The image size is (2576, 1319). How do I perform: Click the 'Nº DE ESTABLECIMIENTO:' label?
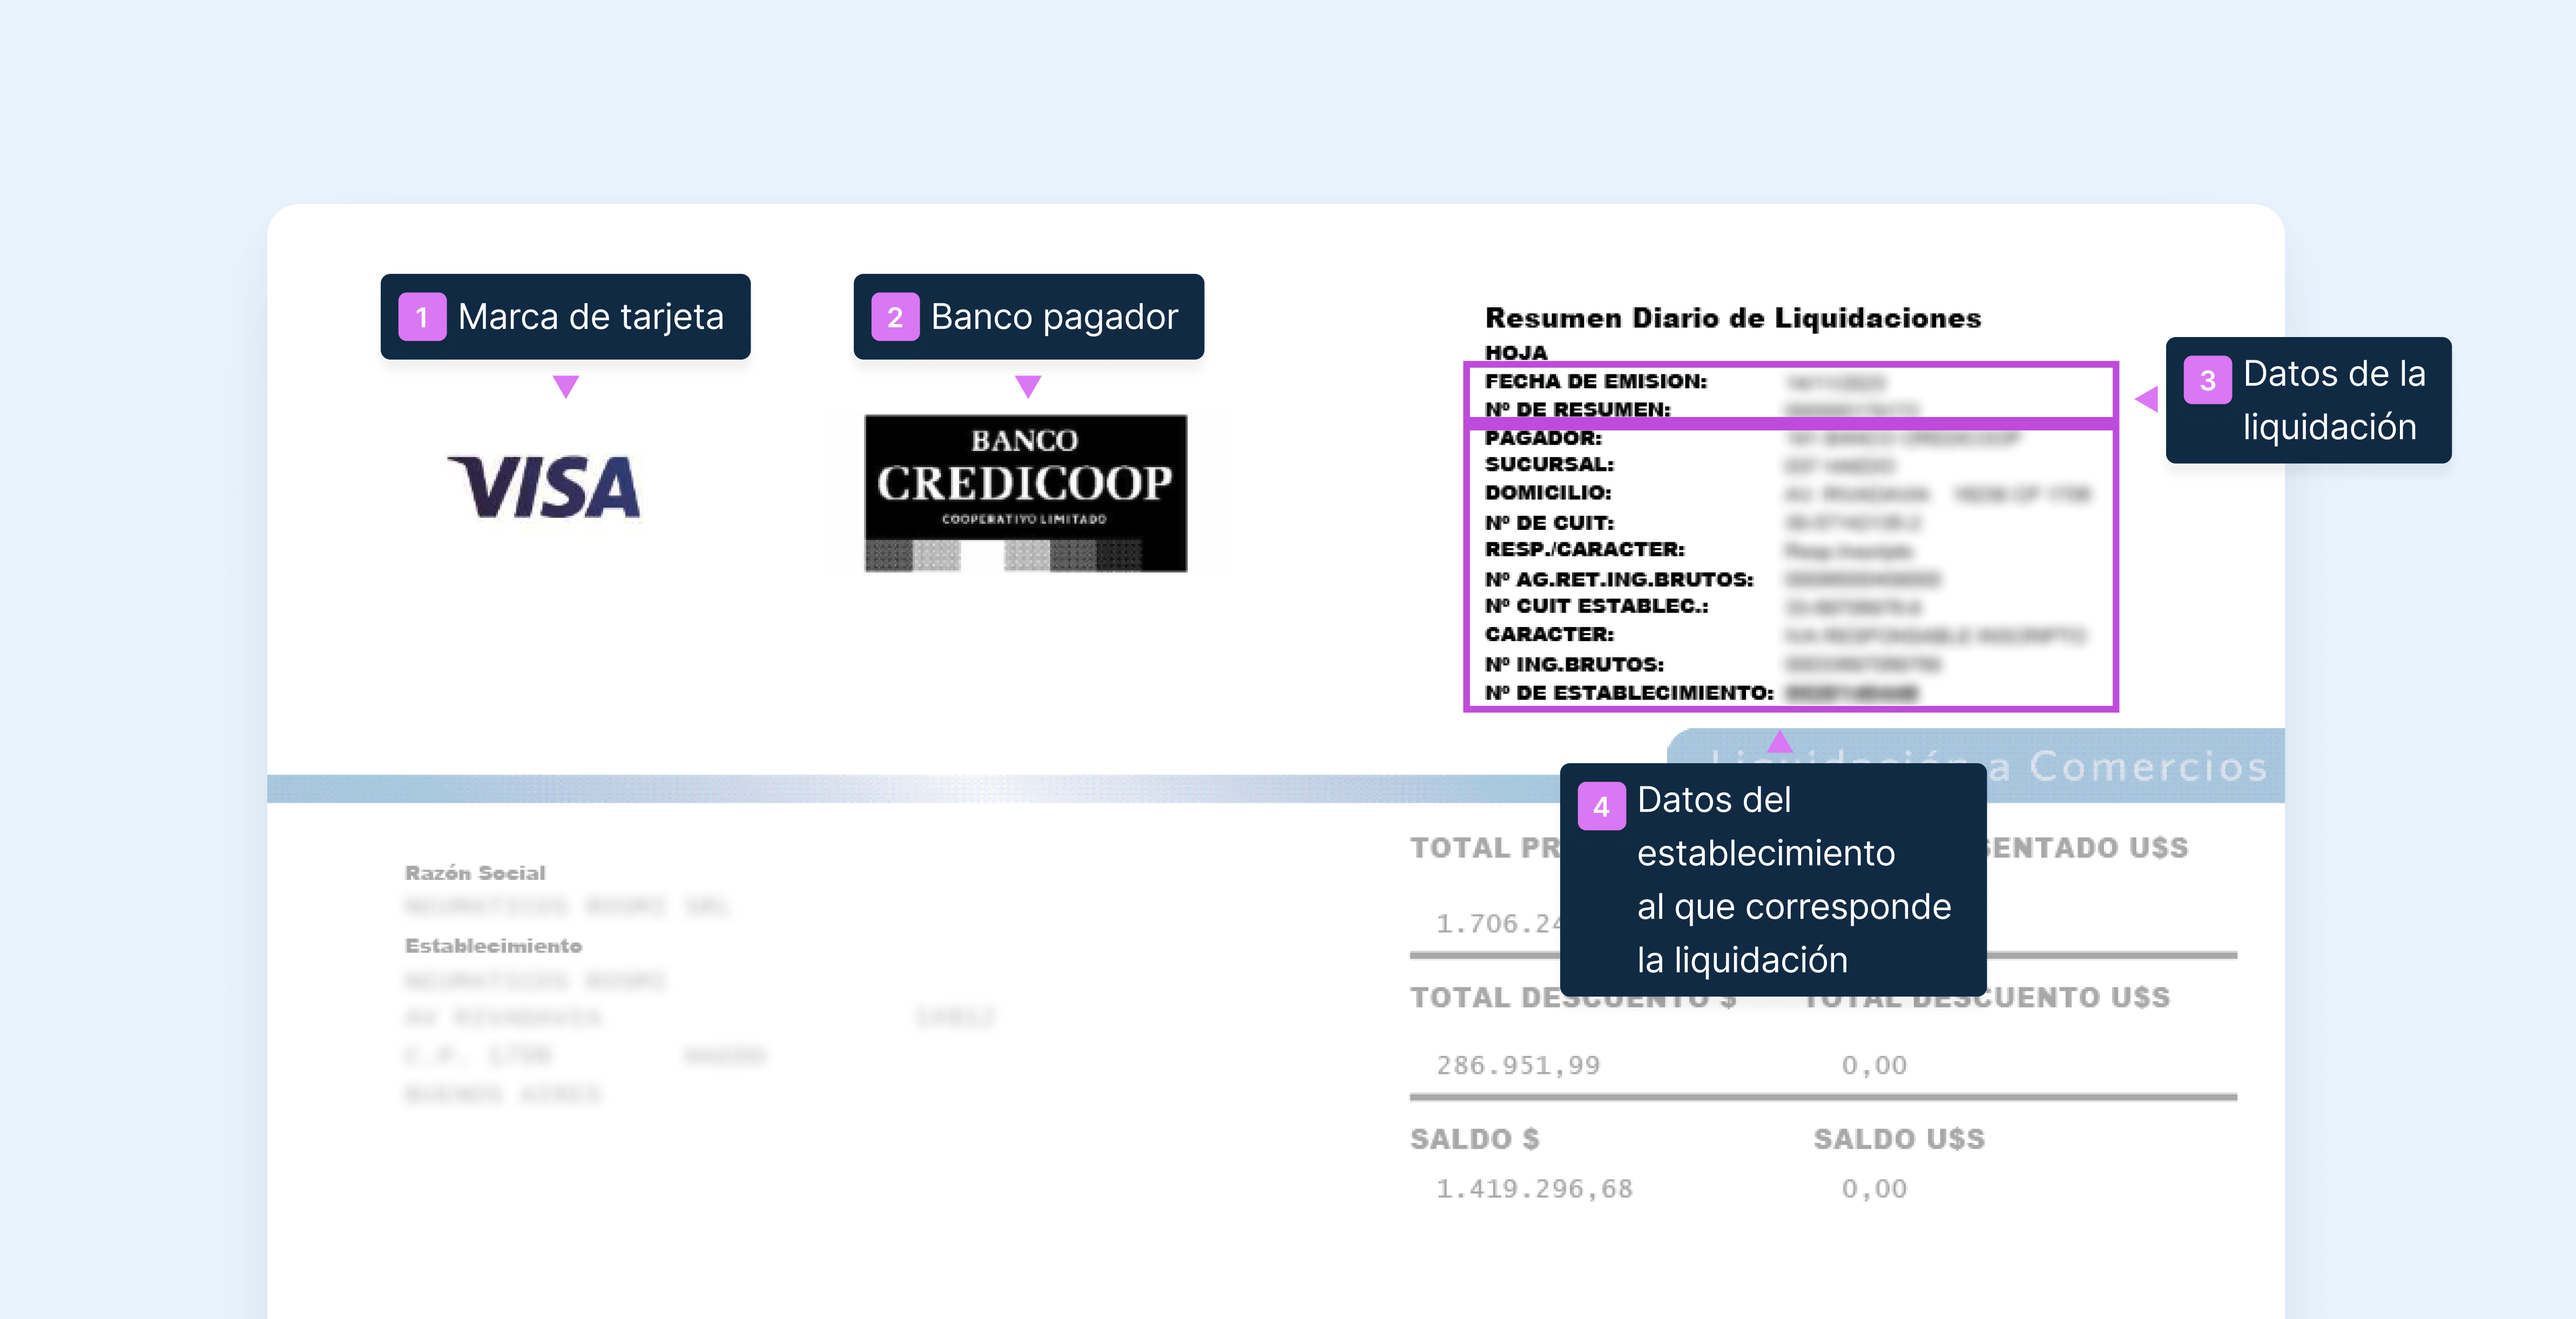1629,692
